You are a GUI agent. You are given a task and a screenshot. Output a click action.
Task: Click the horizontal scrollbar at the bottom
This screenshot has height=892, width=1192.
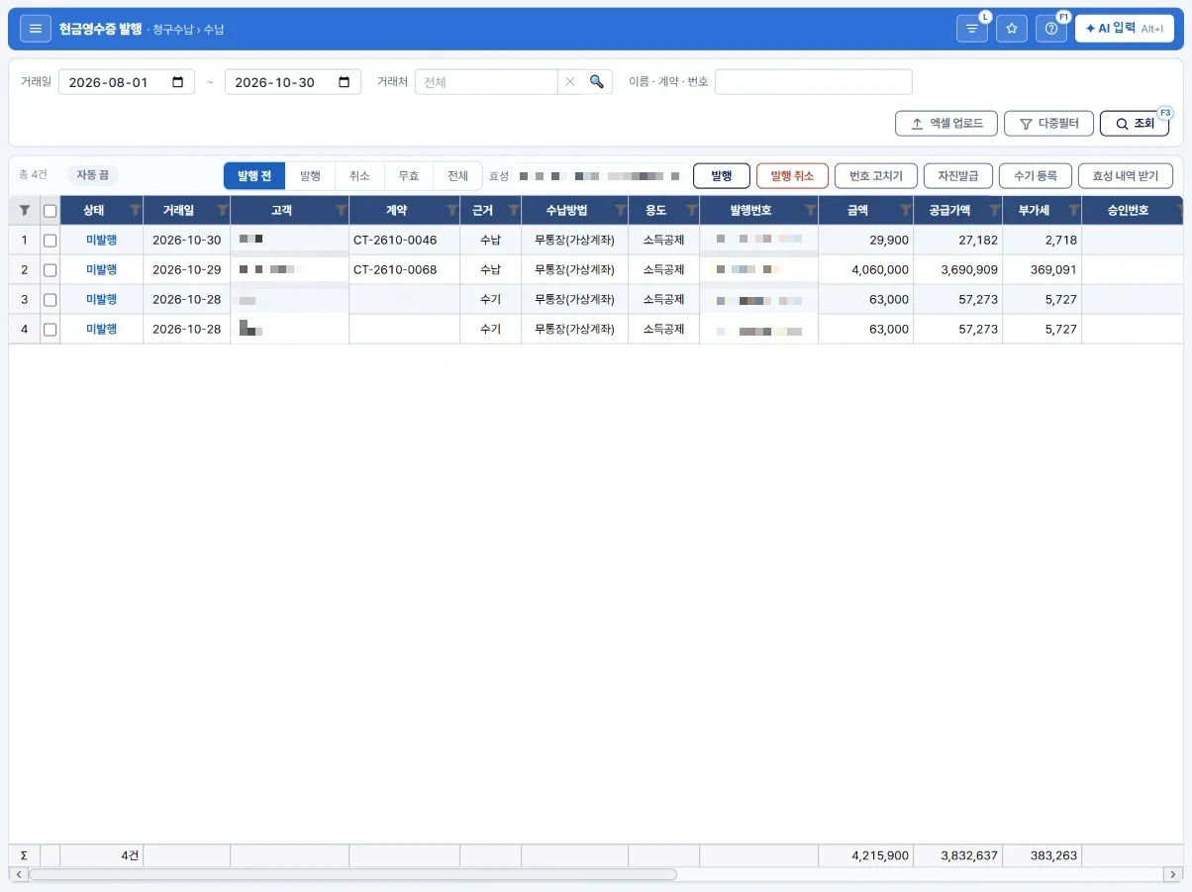tap(352, 875)
